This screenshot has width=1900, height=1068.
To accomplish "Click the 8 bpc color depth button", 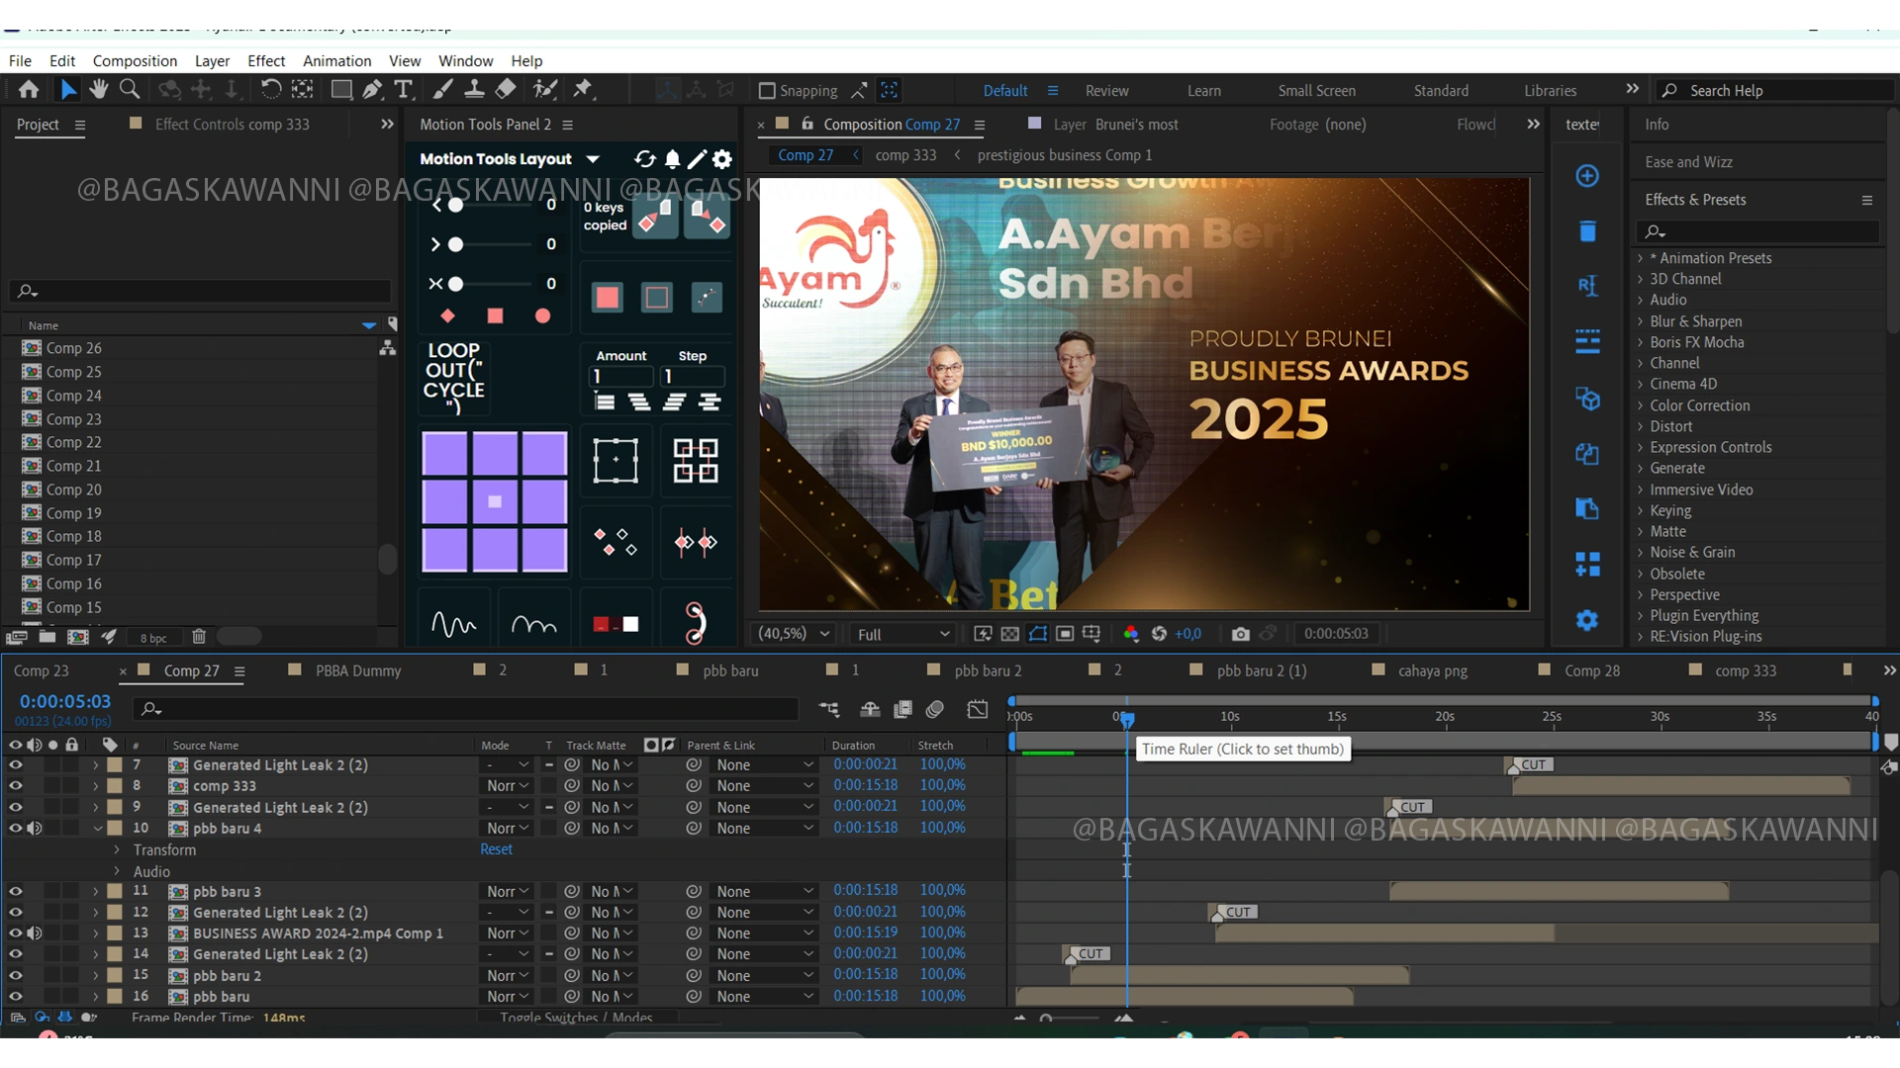I will [x=153, y=638].
